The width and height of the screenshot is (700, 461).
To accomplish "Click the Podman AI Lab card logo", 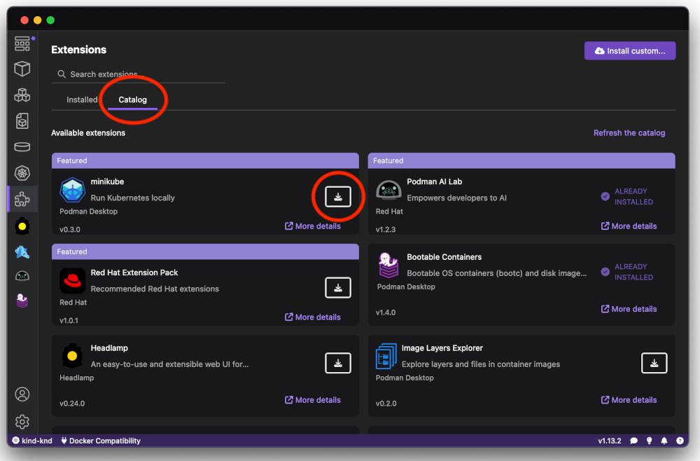I will click(388, 189).
